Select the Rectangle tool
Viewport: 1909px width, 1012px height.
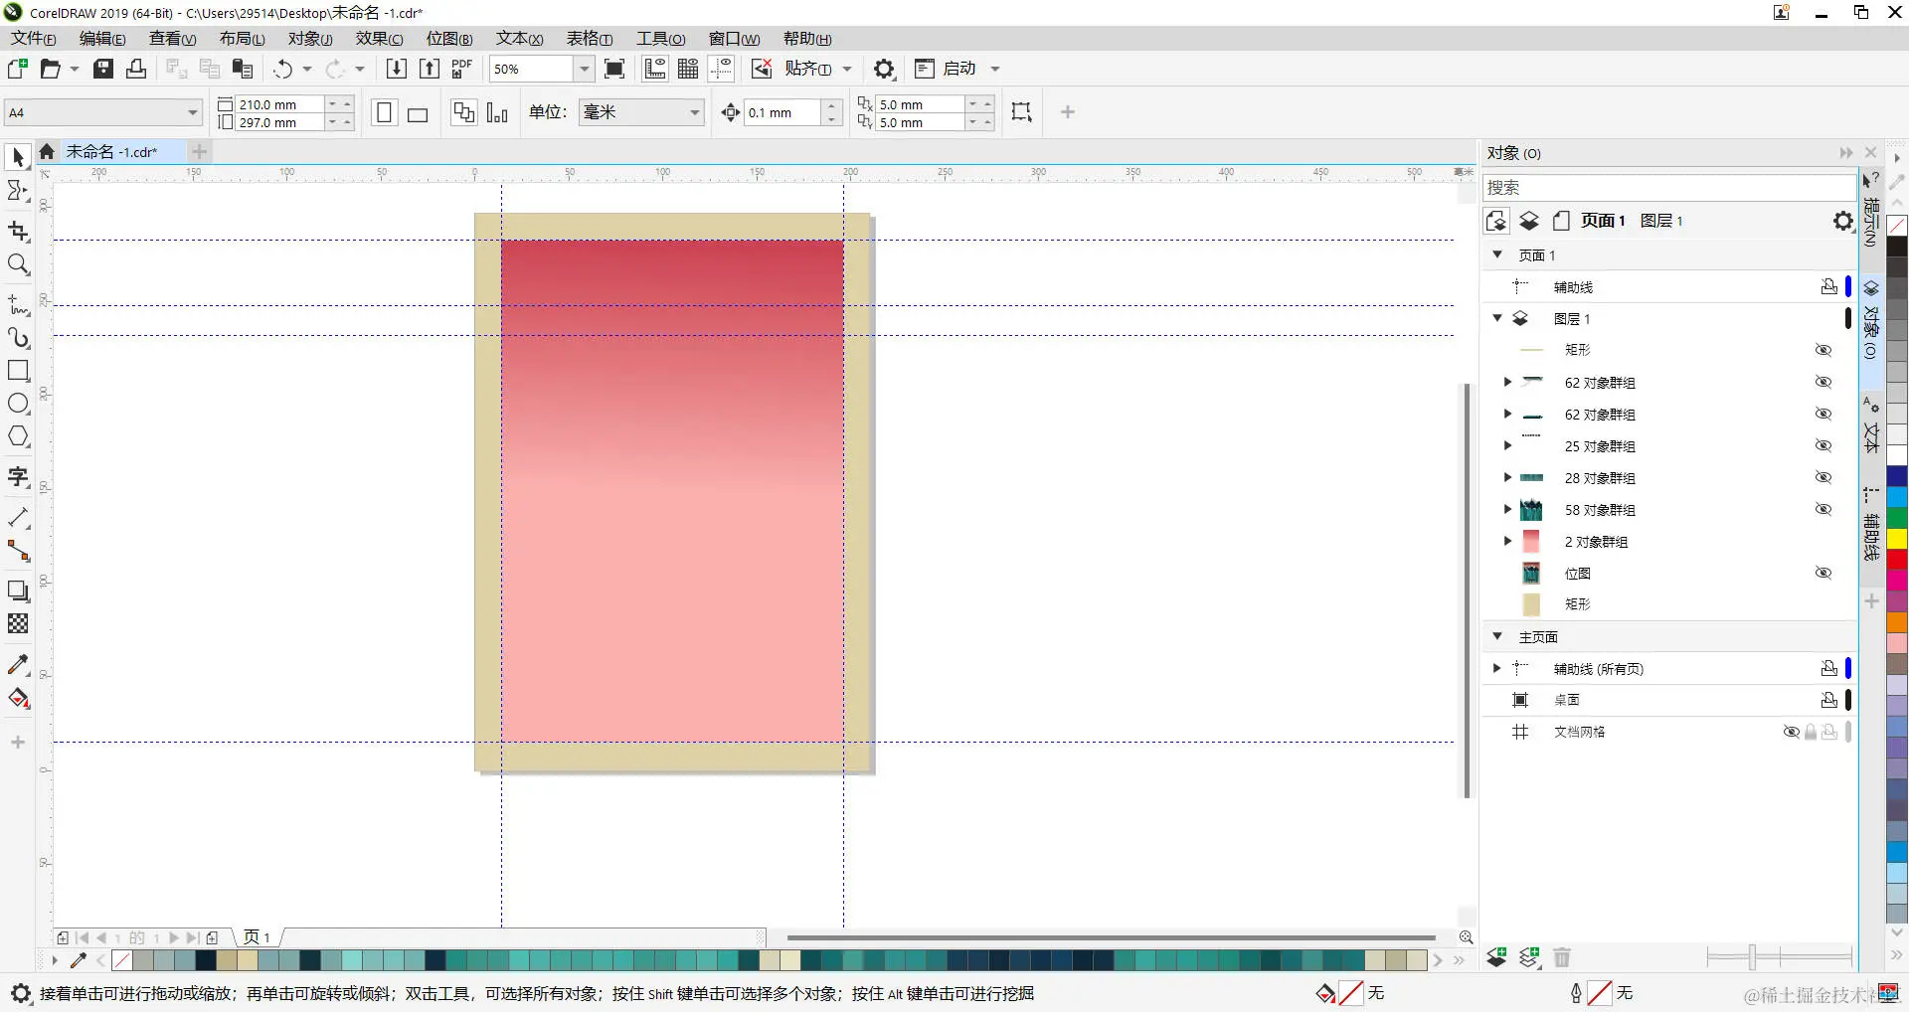(x=17, y=371)
